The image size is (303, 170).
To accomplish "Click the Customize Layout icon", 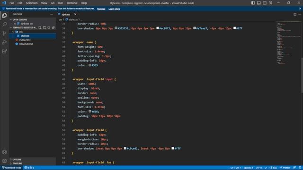I will (x=270, y=3).
